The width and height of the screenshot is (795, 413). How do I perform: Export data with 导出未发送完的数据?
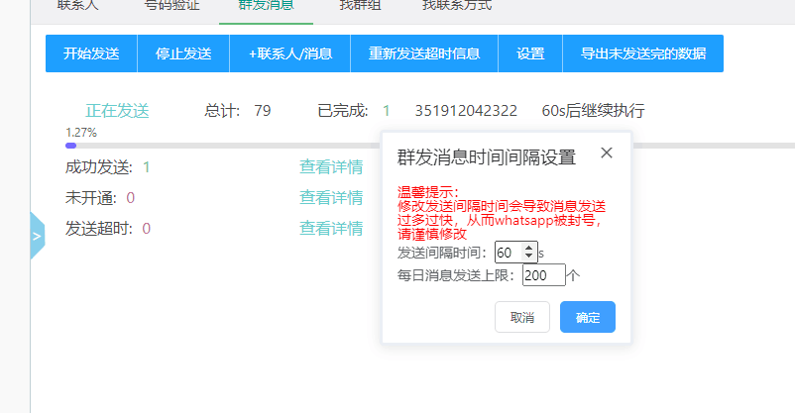[x=642, y=53]
